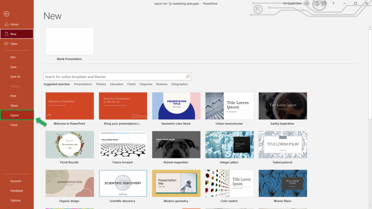The image size is (372, 209).
Task: Click the frowning face feedback icon
Action: coord(324,3)
